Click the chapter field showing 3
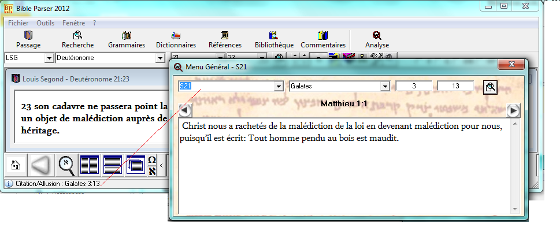 pos(414,86)
